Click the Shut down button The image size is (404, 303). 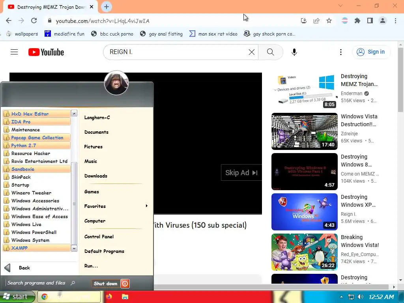pos(105,284)
